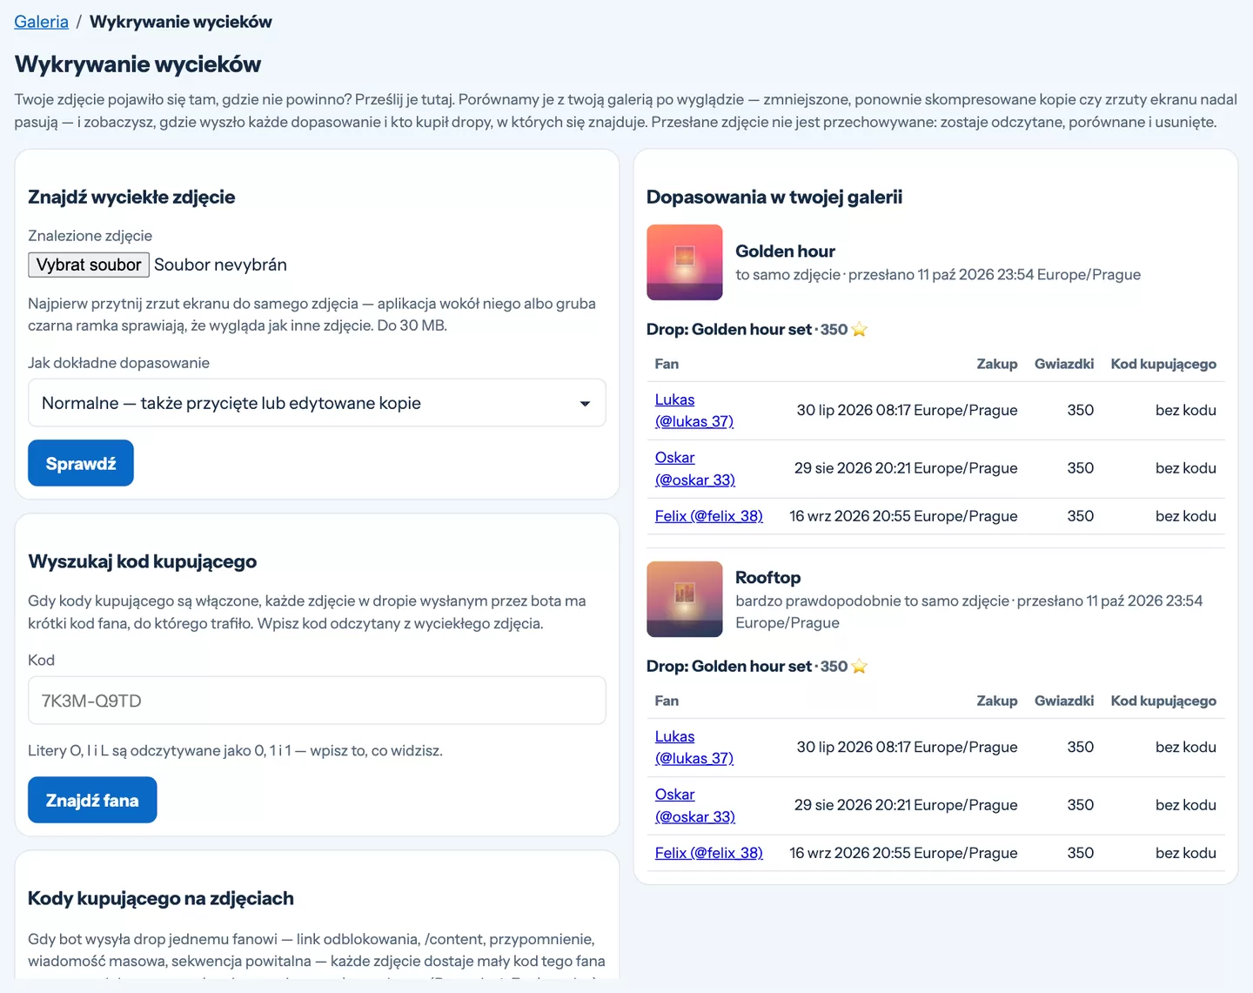Open Lukas fan link under Golden hour photo
Viewport: 1253px width, 993px height.
[694, 410]
